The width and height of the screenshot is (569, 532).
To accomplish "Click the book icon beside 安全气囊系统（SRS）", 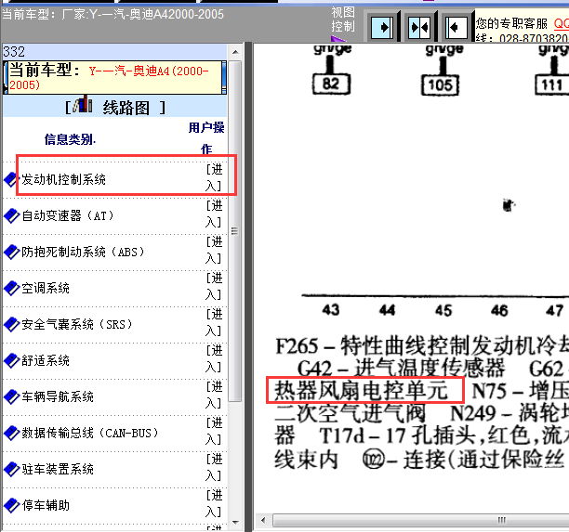I will (11, 324).
